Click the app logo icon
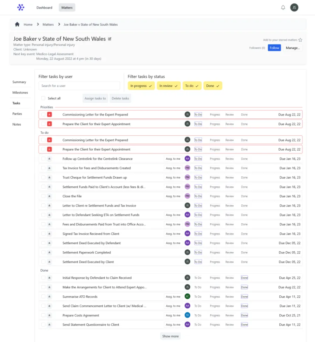Image resolution: width=315 pixels, height=342 pixels. pyautogui.click(x=21, y=7)
